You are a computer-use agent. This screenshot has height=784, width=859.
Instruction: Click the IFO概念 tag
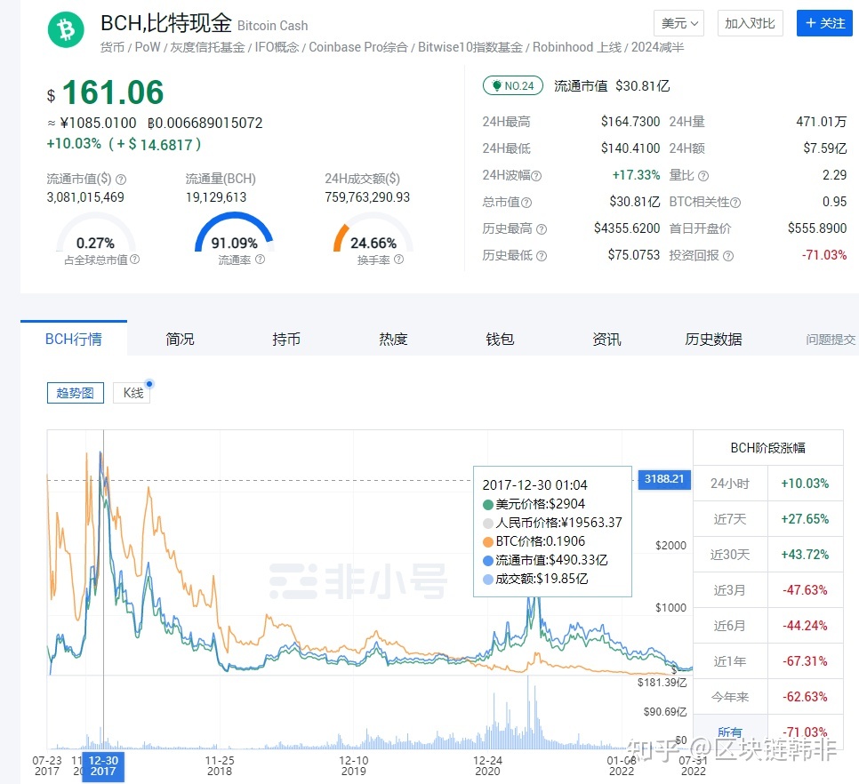277,48
